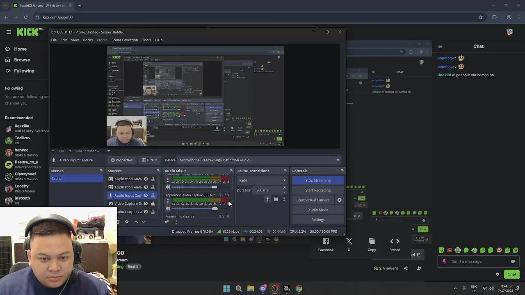Open the OBS File menu
The width and height of the screenshot is (525, 295).
(x=54, y=40)
